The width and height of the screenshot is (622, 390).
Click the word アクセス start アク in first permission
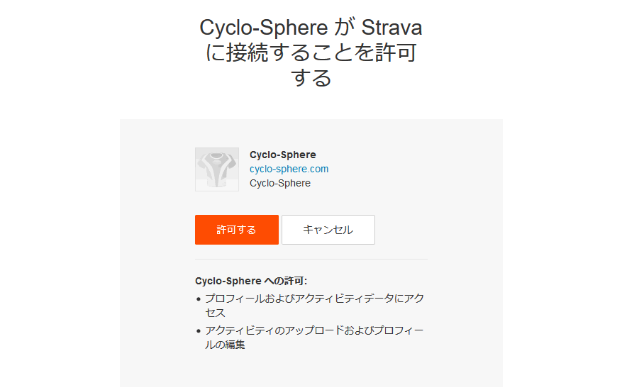[x=414, y=299]
